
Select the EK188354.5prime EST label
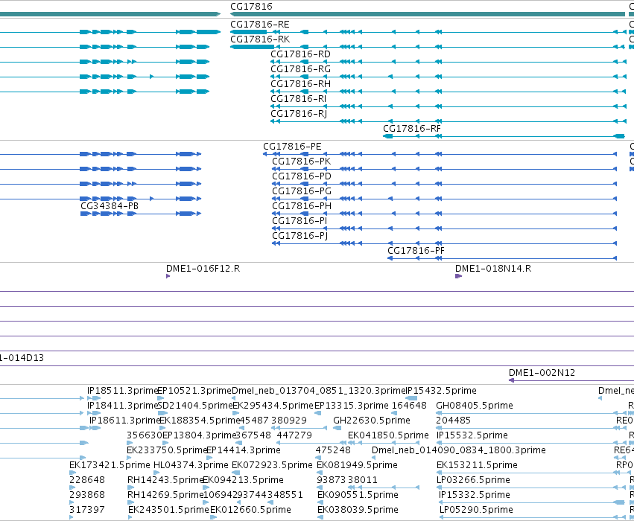click(200, 421)
